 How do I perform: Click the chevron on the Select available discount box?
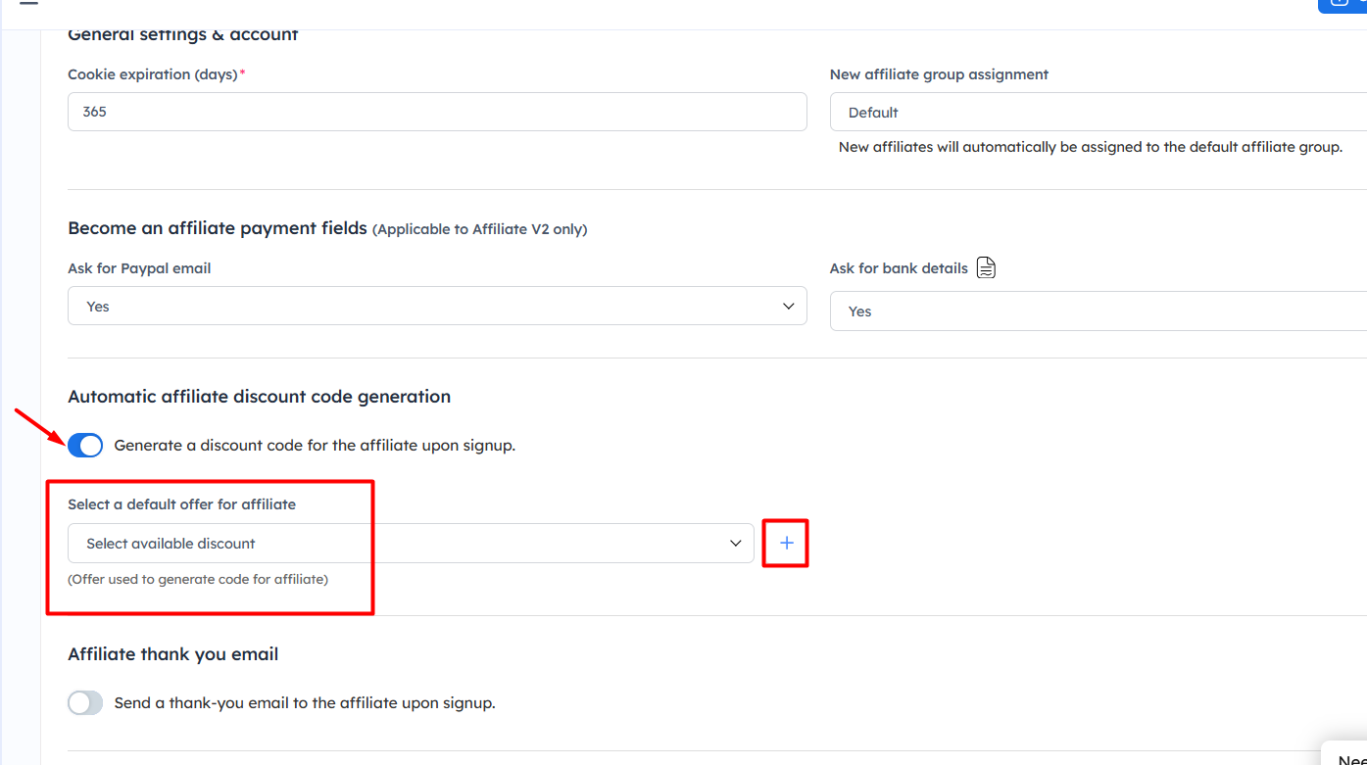[735, 544]
